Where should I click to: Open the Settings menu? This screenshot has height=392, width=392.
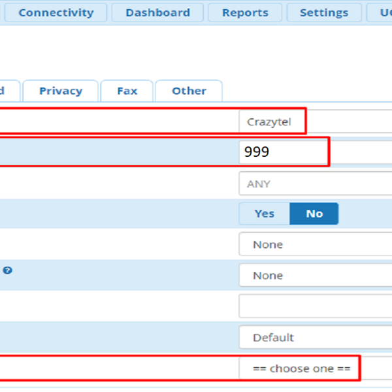click(323, 12)
